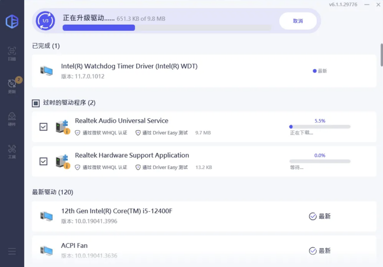Click the badge showing 2 on Update icon
The height and width of the screenshot is (267, 383).
(19, 80)
